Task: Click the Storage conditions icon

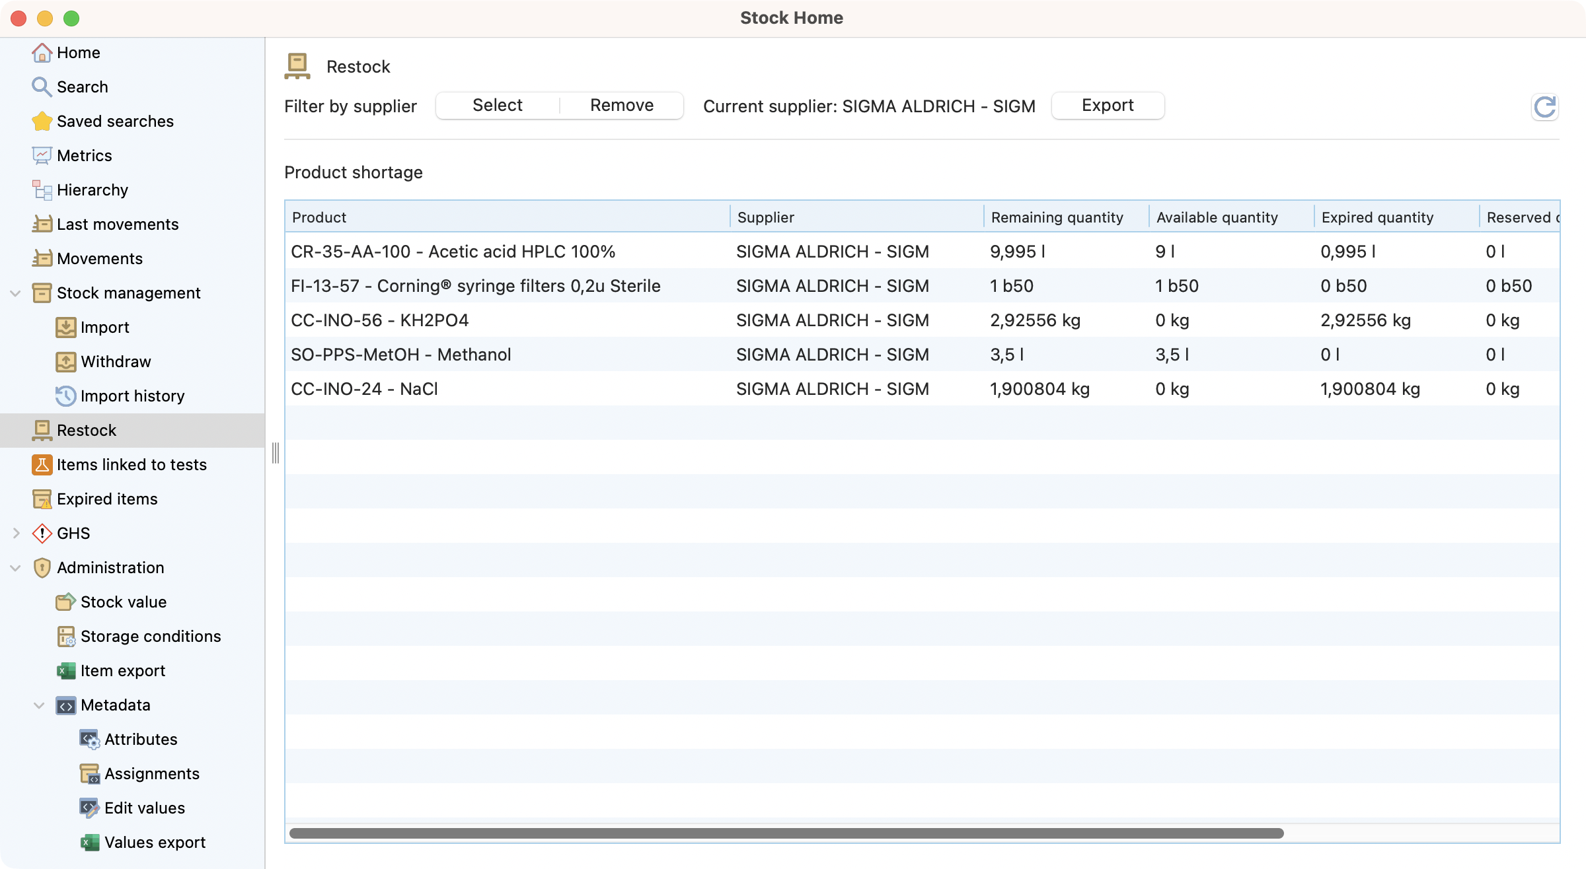Action: (x=65, y=637)
